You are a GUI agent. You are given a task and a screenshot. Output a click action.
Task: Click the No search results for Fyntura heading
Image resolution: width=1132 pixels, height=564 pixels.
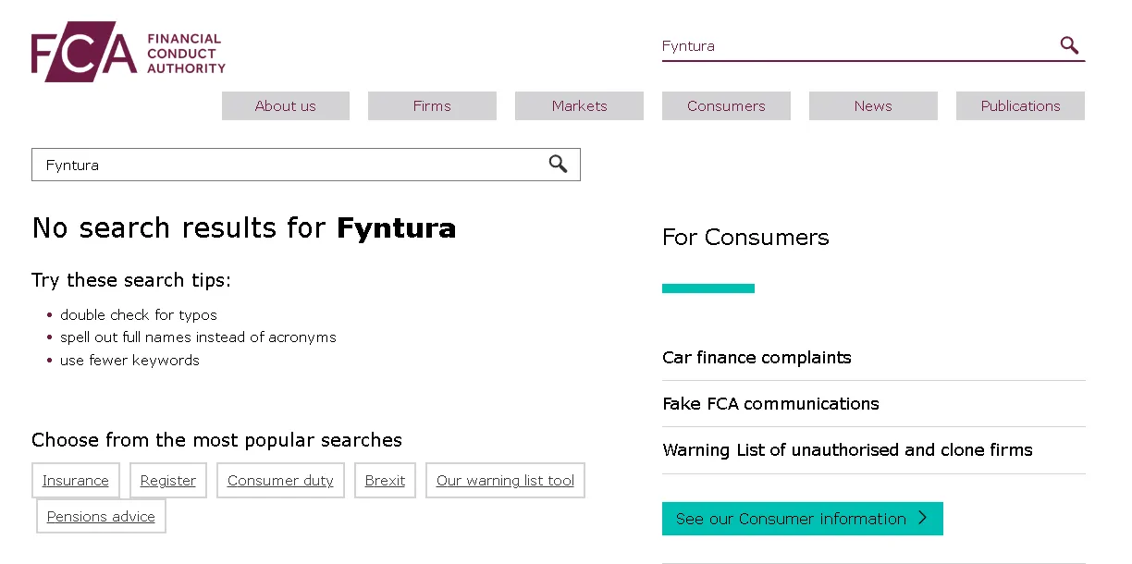point(244,227)
